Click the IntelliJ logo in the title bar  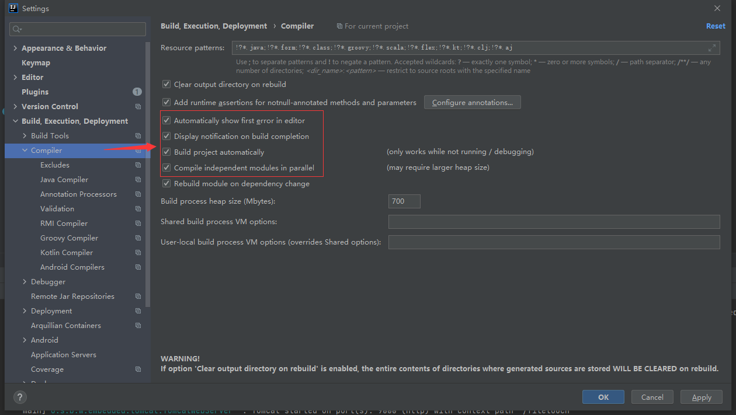click(12, 8)
